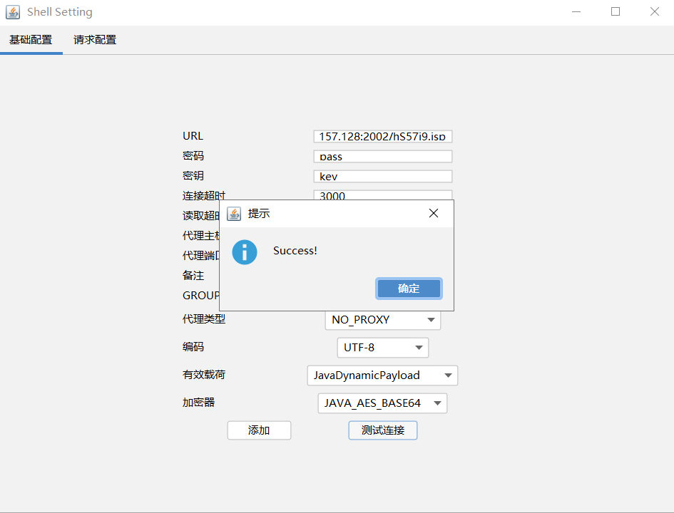Open the 编码 UTF-8 dropdown
The image size is (674, 513).
383,348
